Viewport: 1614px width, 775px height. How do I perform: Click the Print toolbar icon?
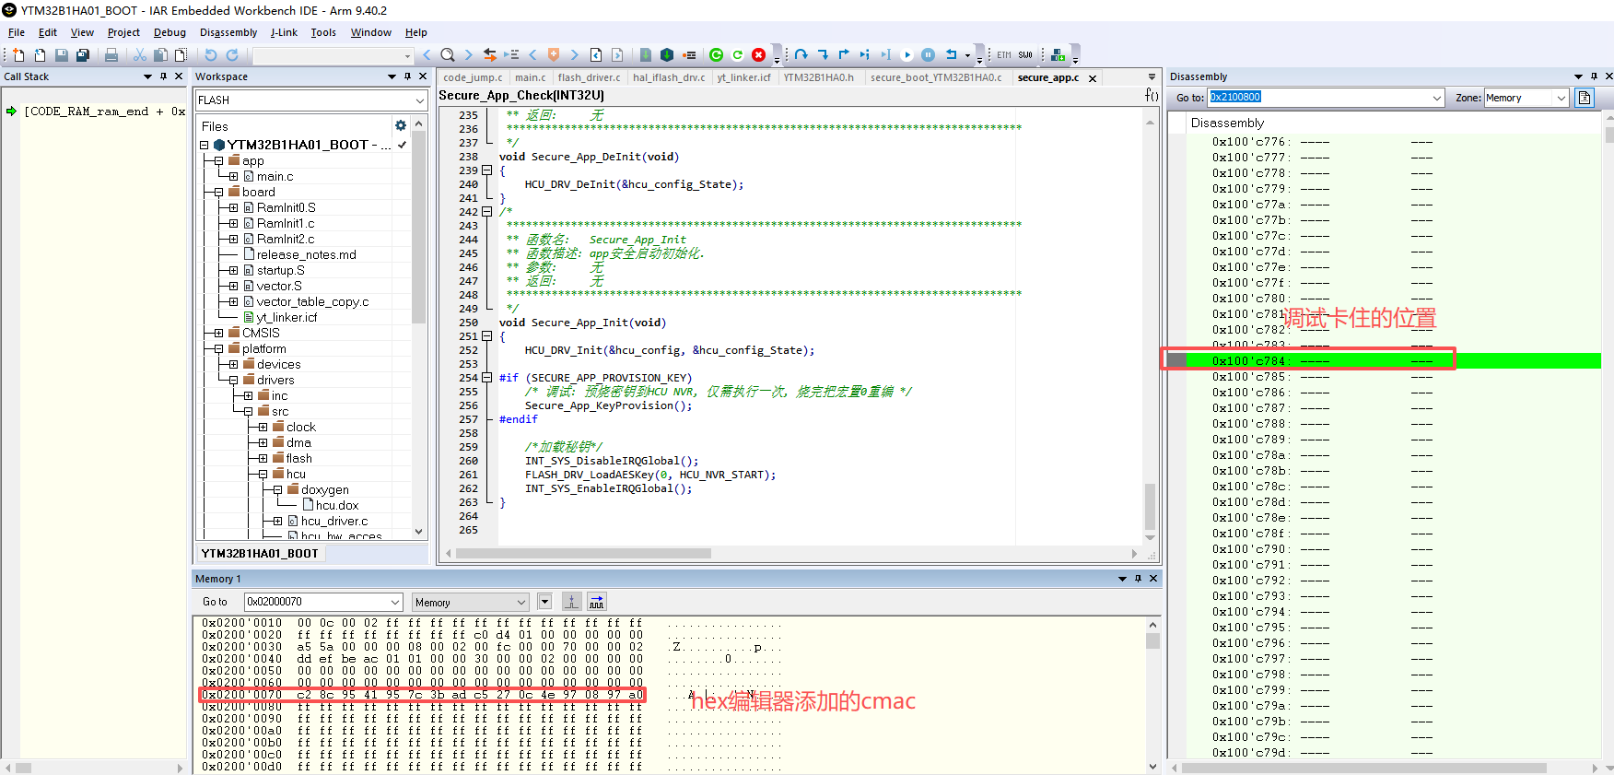tap(111, 55)
